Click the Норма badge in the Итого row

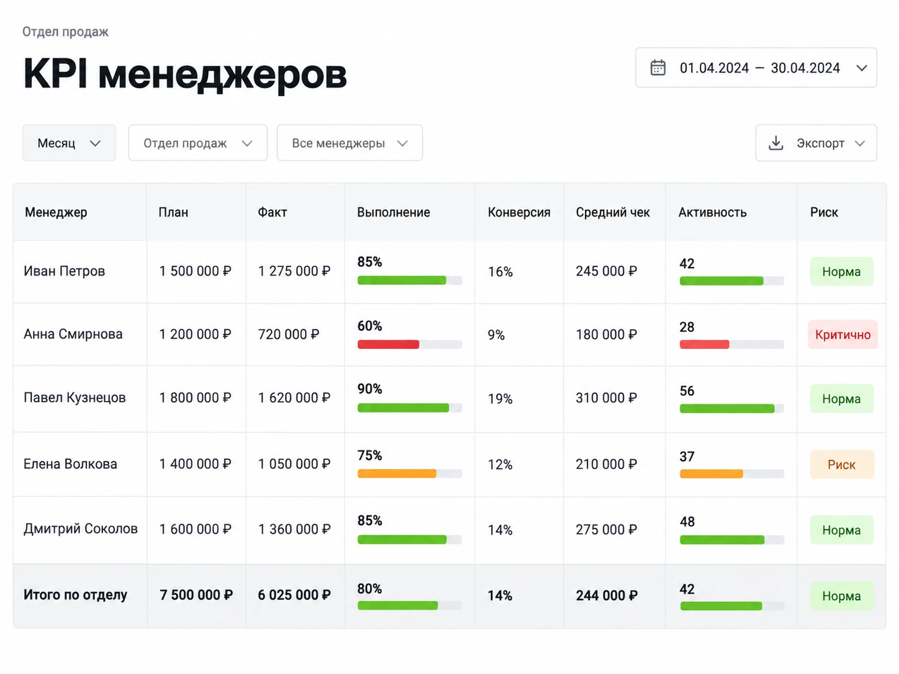(x=841, y=596)
